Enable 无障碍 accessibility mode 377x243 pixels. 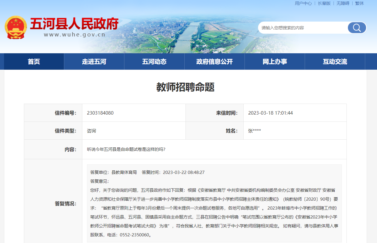pyautogui.click(x=343, y=3)
